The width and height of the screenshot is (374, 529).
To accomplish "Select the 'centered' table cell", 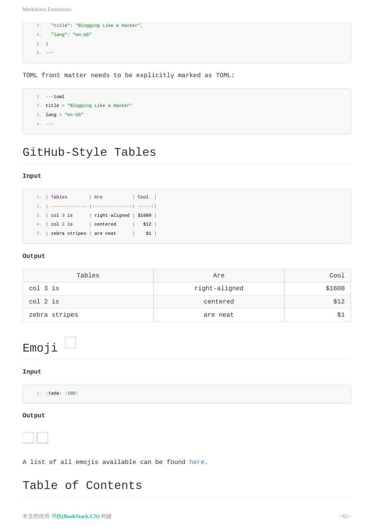I will click(219, 302).
